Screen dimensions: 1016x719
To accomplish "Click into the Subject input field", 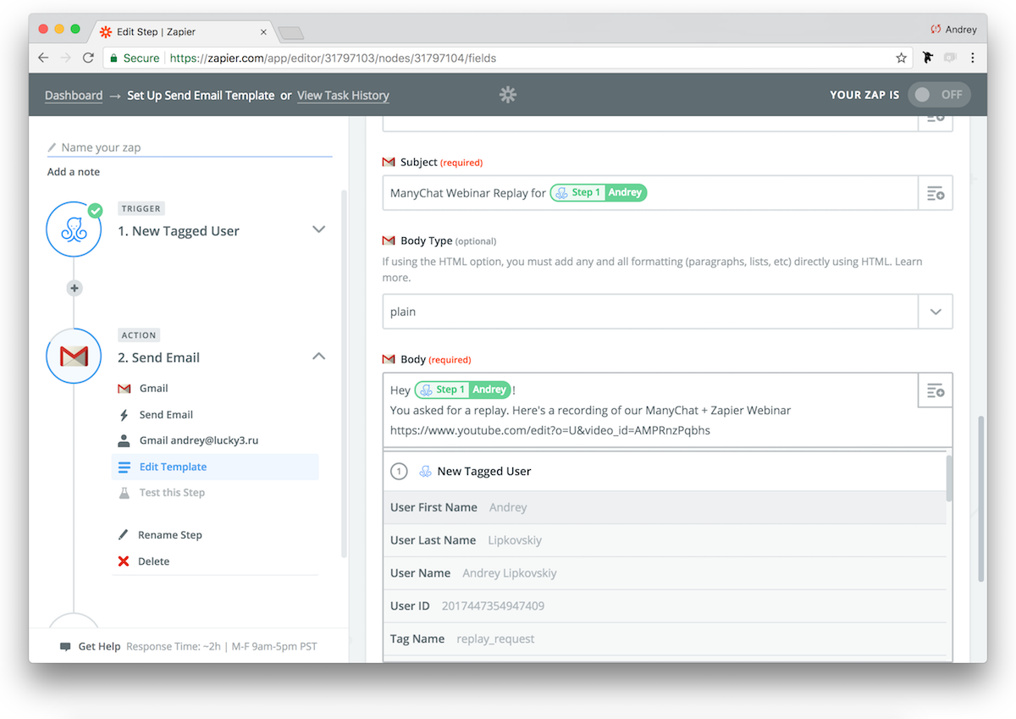I will tap(650, 193).
